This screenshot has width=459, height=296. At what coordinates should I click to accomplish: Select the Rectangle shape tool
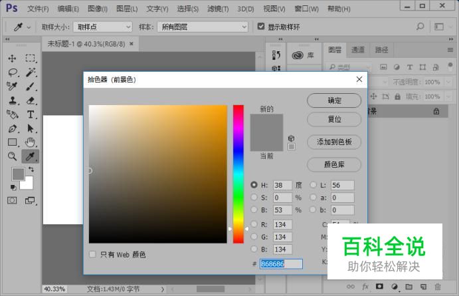13,142
